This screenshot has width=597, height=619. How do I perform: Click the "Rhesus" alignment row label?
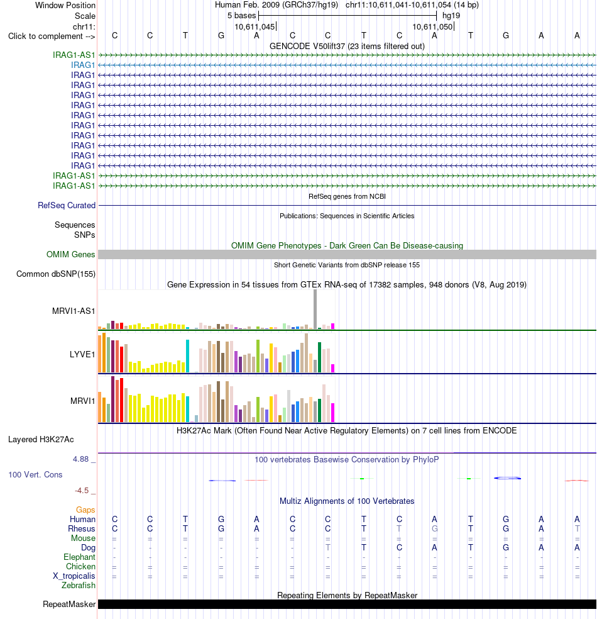(x=82, y=528)
